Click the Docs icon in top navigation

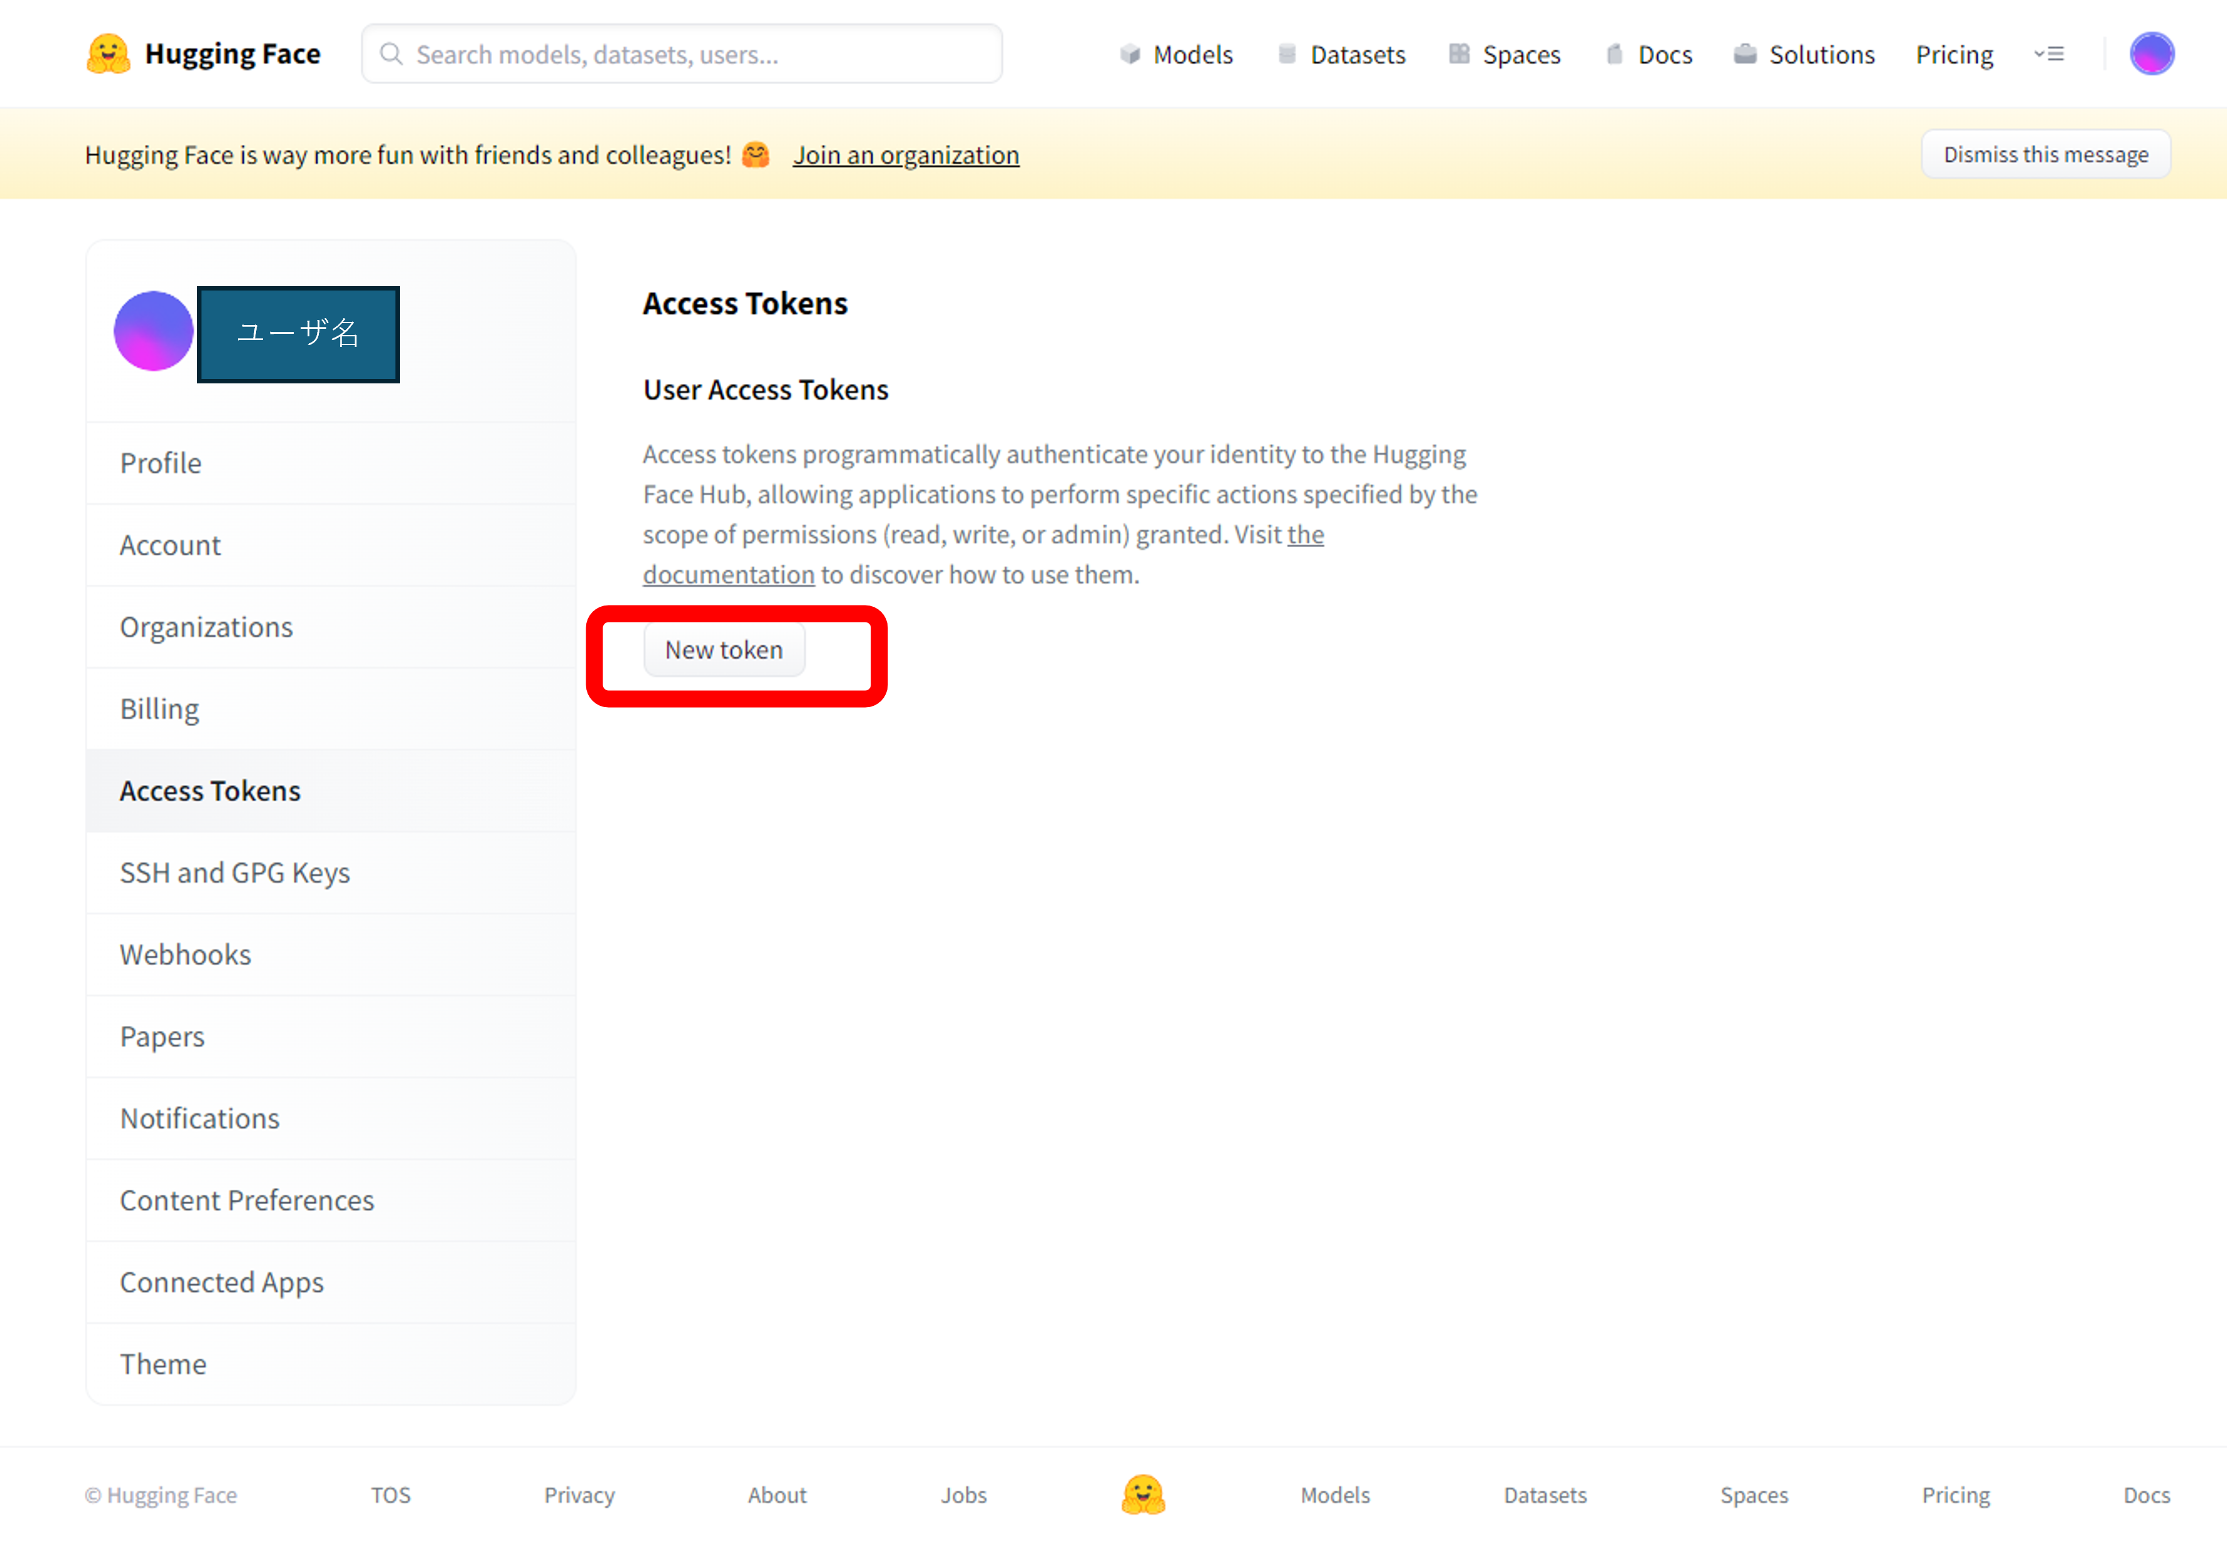pos(1615,55)
